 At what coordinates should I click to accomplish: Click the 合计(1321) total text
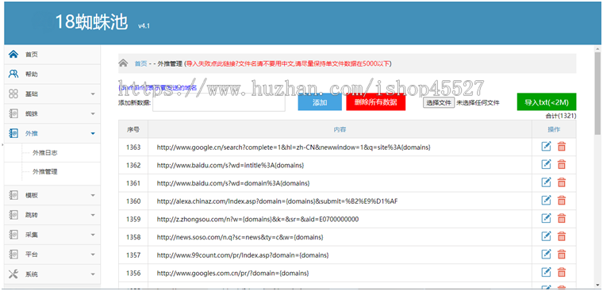tap(561, 116)
